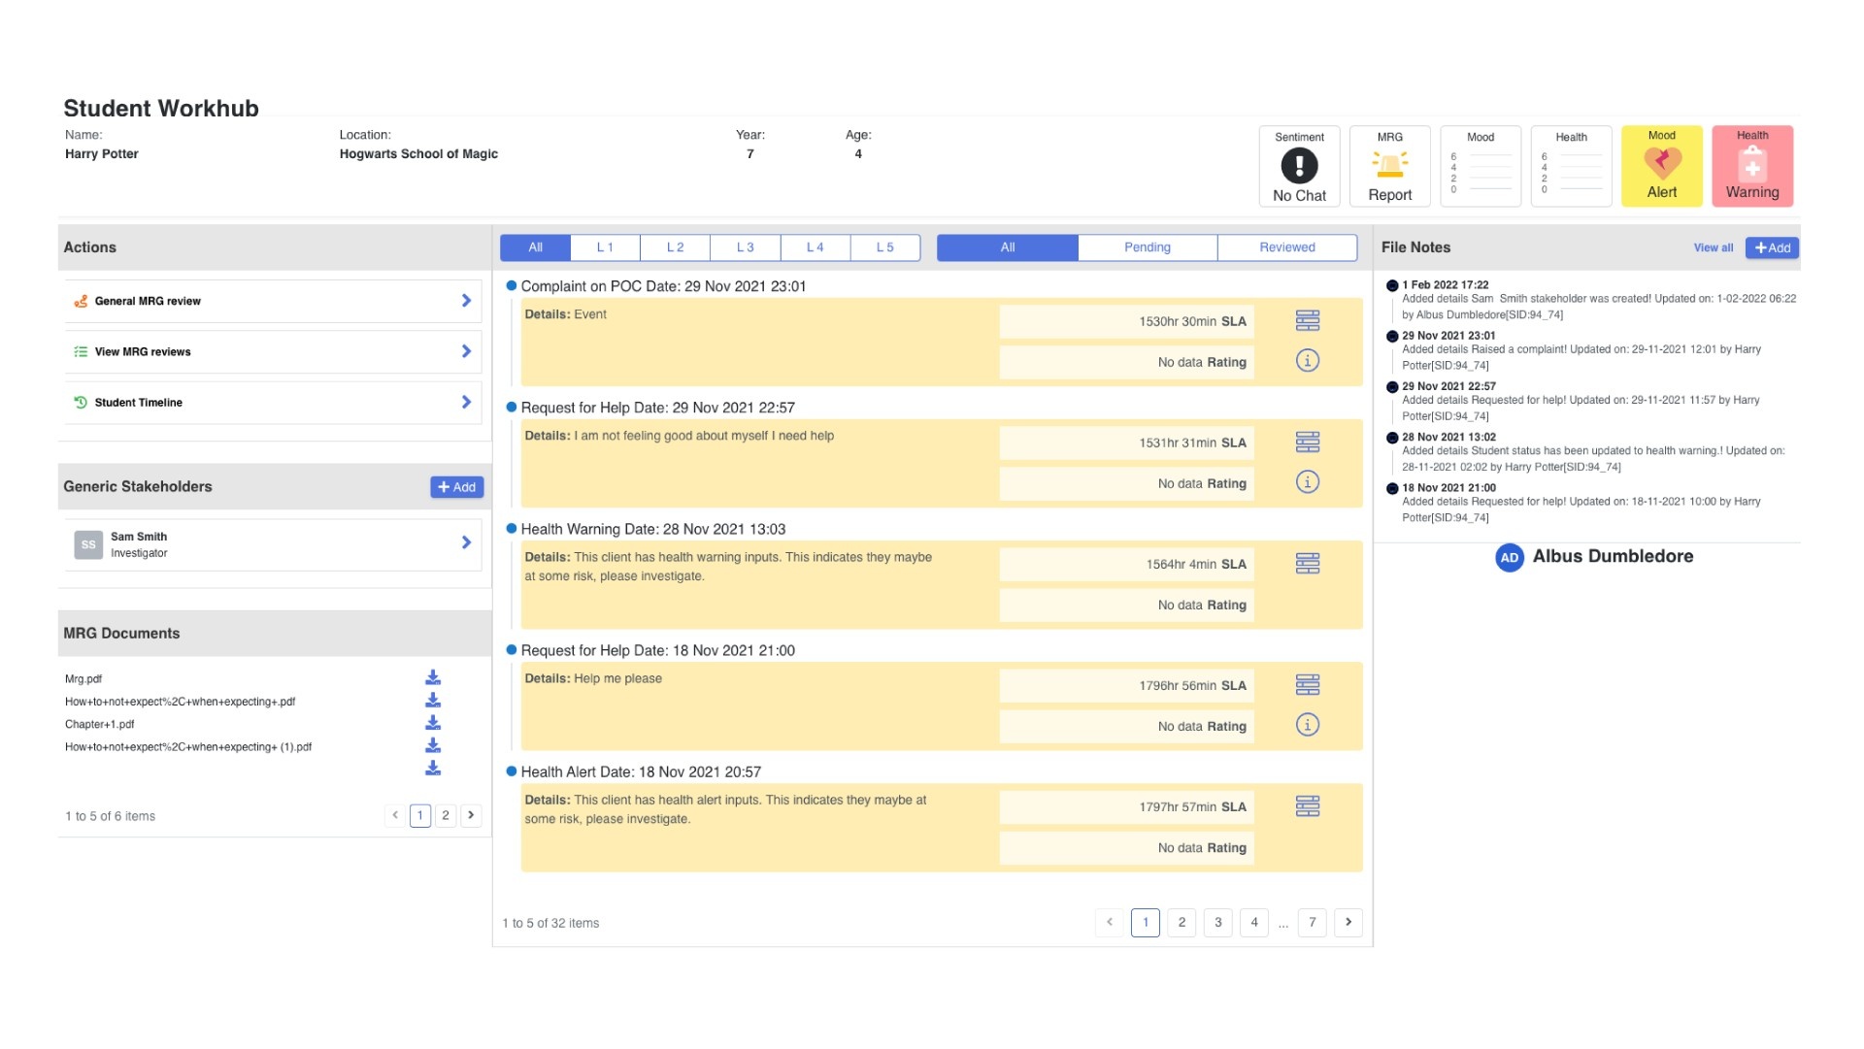Select the Pending filter option
The height and width of the screenshot is (1049, 1864).
[1147, 247]
